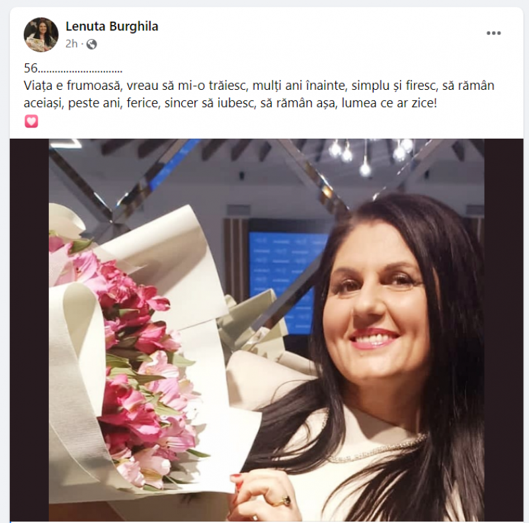Click the line starting "aceiași, peste ani"
Image resolution: width=529 pixels, height=523 pixels.
(230, 103)
